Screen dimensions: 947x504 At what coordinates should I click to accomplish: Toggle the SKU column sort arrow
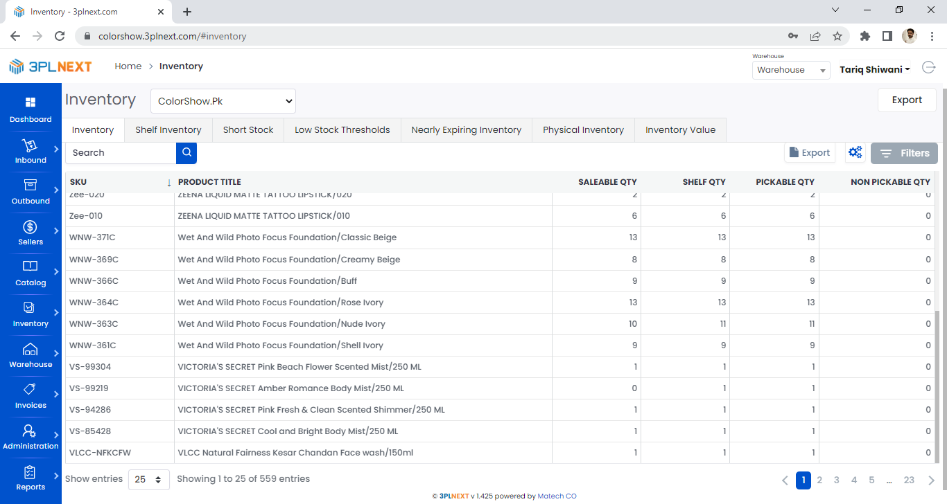coord(168,183)
